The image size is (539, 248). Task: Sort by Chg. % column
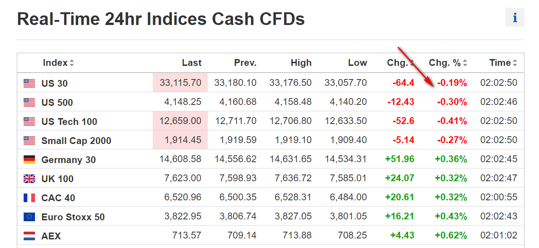pos(448,63)
